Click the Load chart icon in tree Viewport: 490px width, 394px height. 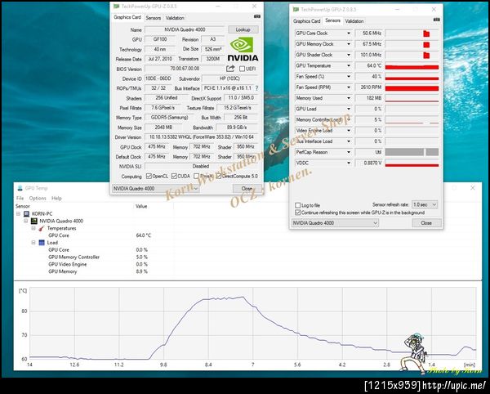tap(42, 243)
